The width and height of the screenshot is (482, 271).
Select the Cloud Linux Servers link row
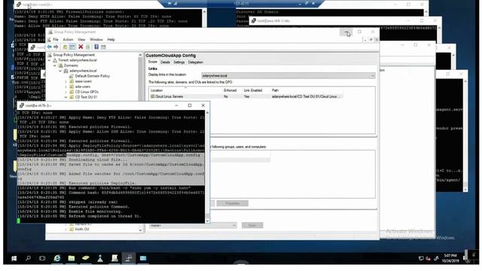(246, 96)
